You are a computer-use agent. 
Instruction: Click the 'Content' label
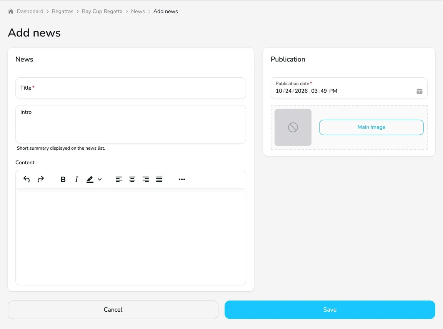click(x=25, y=162)
